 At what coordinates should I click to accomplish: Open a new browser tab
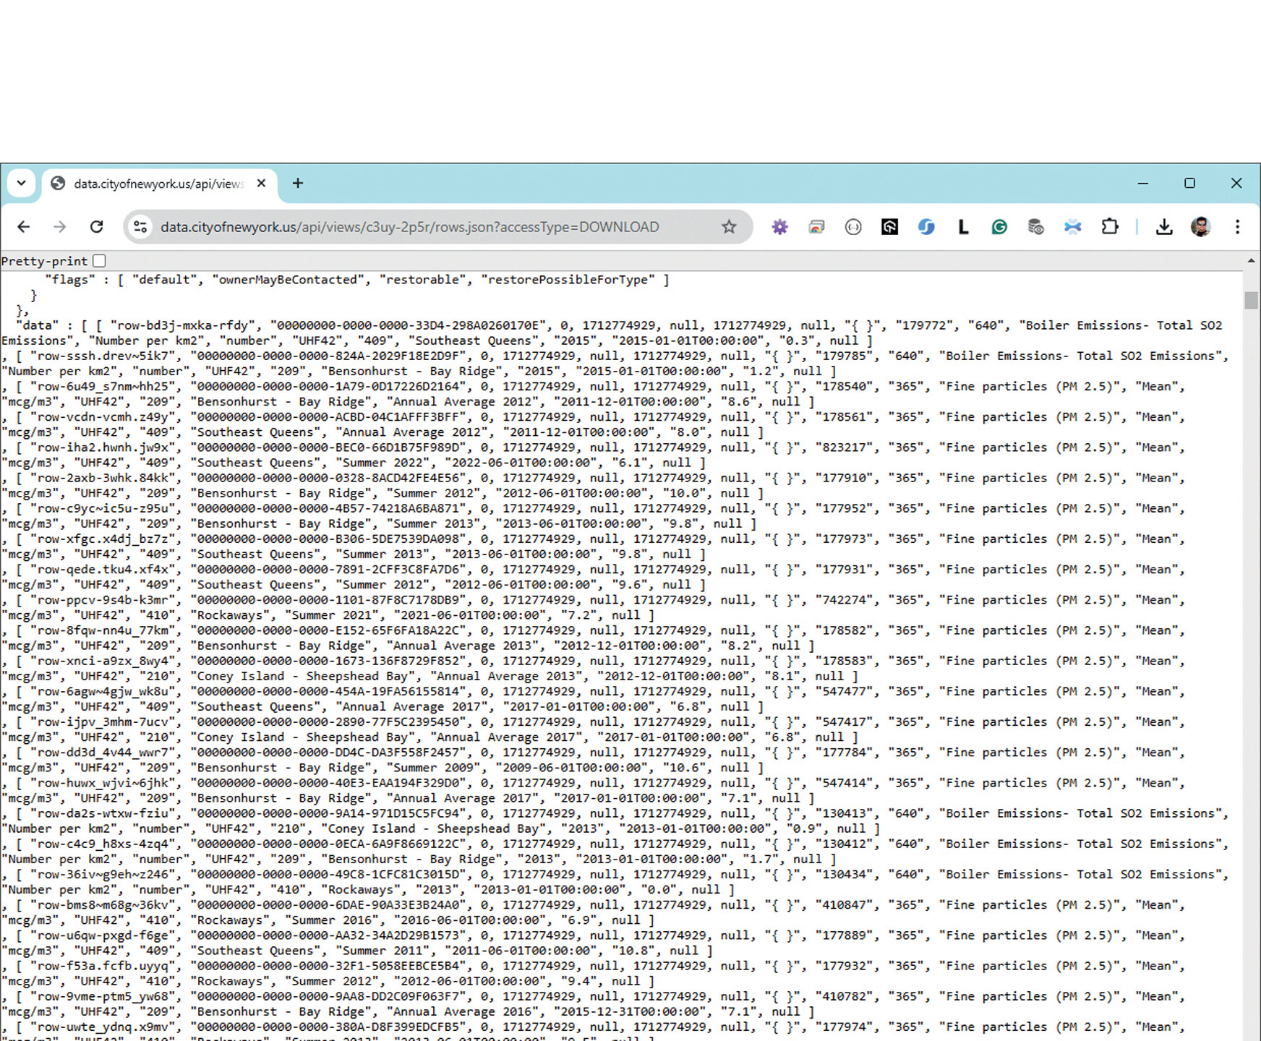[298, 184]
